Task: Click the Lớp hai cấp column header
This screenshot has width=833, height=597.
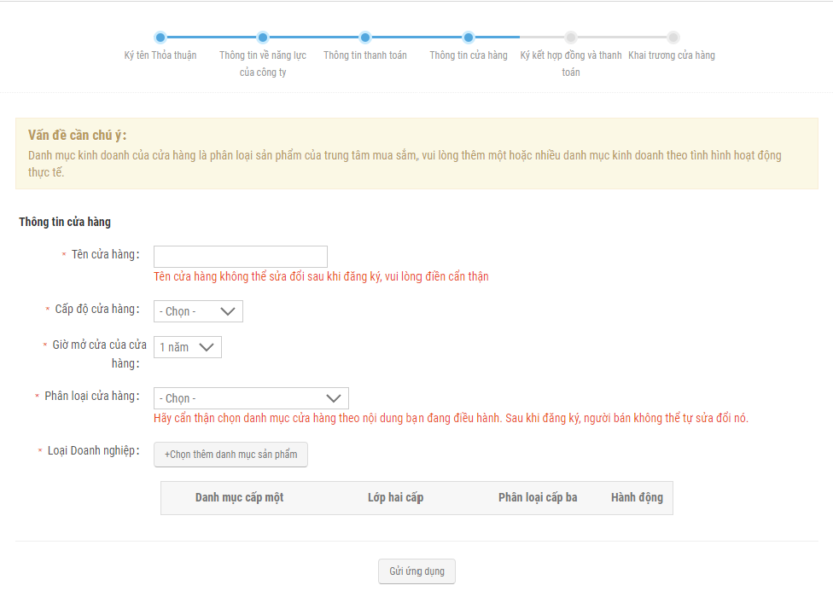Action: [x=395, y=498]
